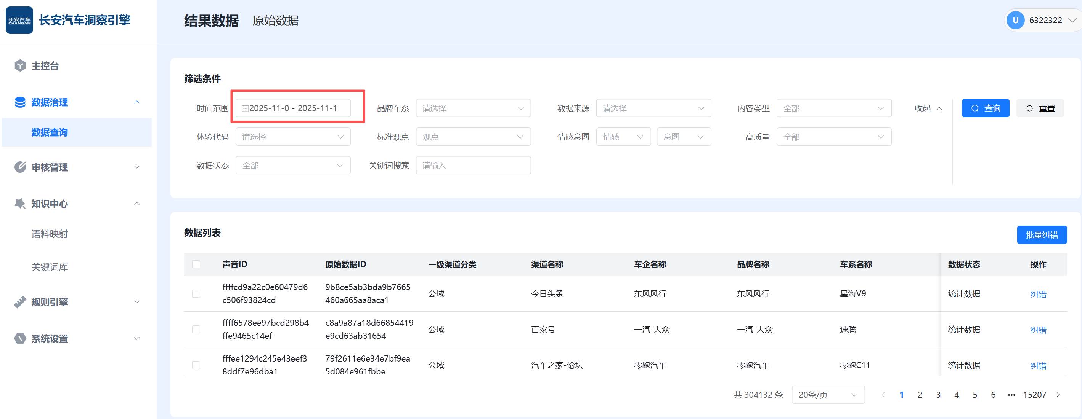The image size is (1082, 419).
Task: Click the 知识中心 star icon
Action: coord(20,204)
